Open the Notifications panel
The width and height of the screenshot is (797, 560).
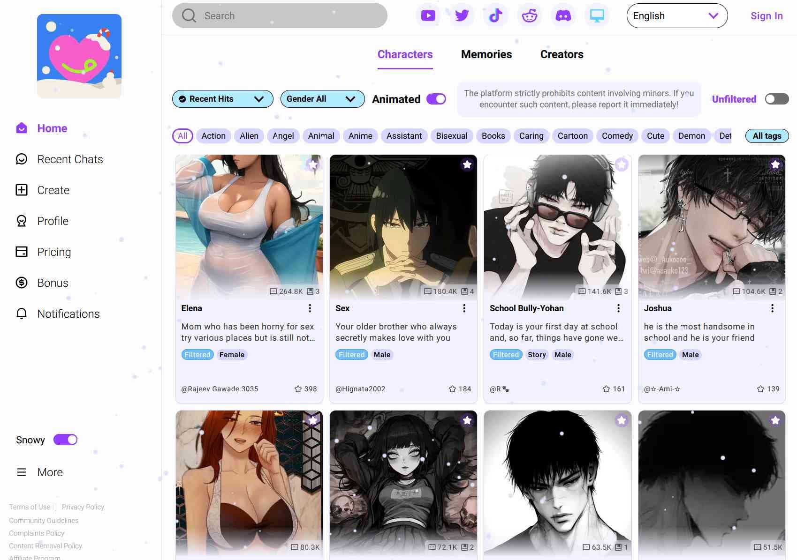pos(68,314)
